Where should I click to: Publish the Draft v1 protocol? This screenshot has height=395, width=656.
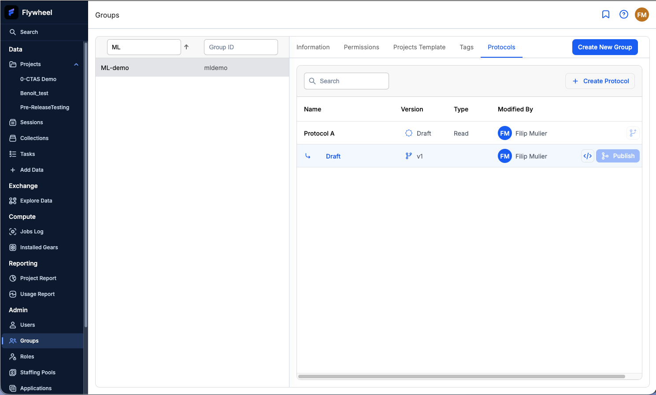618,156
